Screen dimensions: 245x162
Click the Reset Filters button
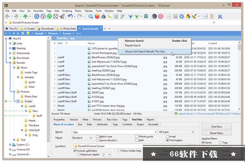[216, 133]
